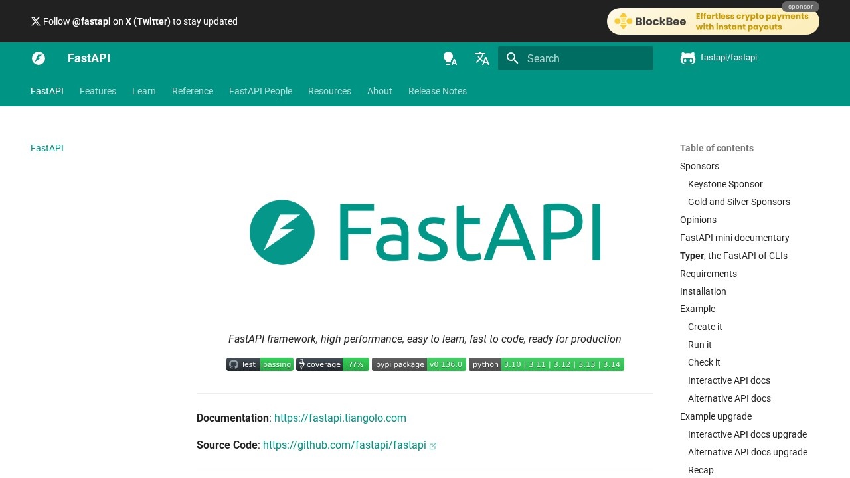Jump to FastAPI mini documentary section
The height and width of the screenshot is (478, 850).
734,238
